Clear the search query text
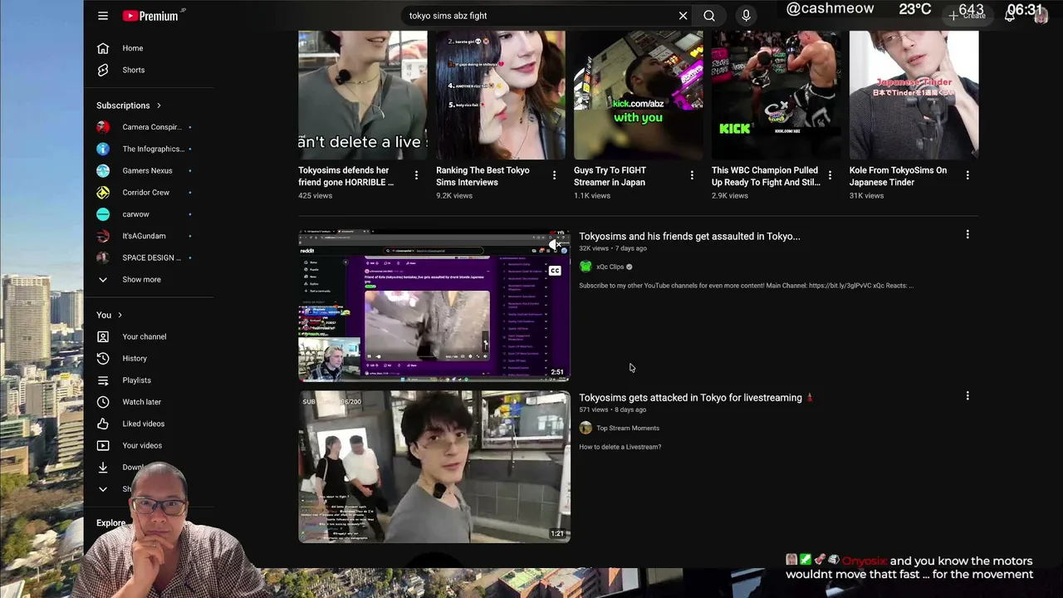The image size is (1063, 598). tap(683, 16)
